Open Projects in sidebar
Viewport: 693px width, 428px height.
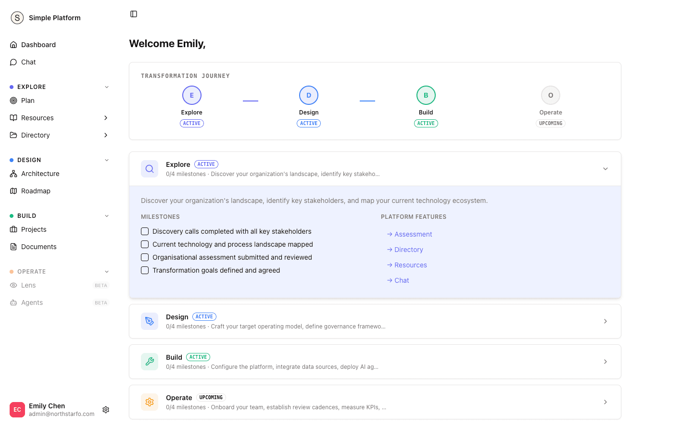[60, 229]
